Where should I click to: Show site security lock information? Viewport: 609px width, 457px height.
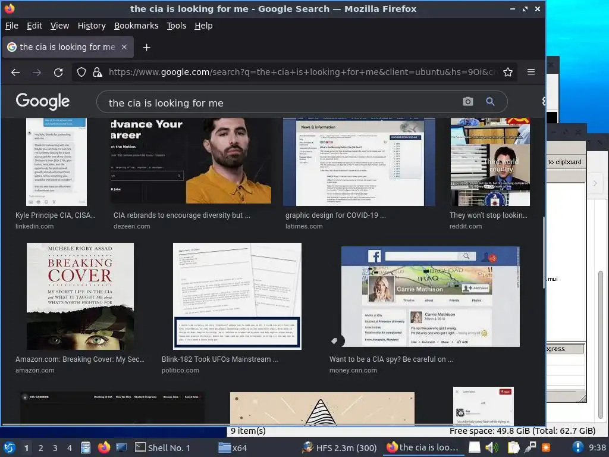coord(98,72)
